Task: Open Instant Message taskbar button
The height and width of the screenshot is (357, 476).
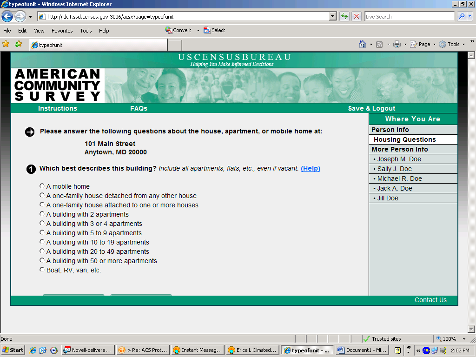Action: [x=198, y=350]
